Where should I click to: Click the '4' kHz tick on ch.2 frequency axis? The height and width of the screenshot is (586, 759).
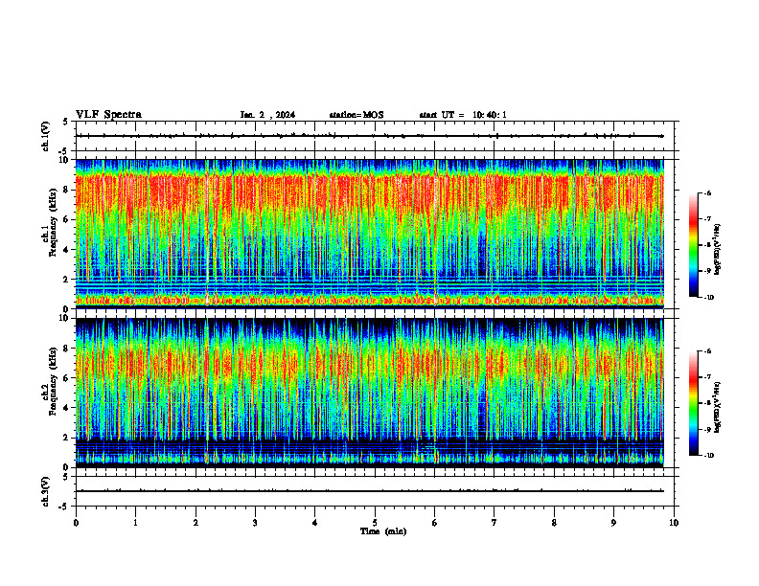(67, 408)
